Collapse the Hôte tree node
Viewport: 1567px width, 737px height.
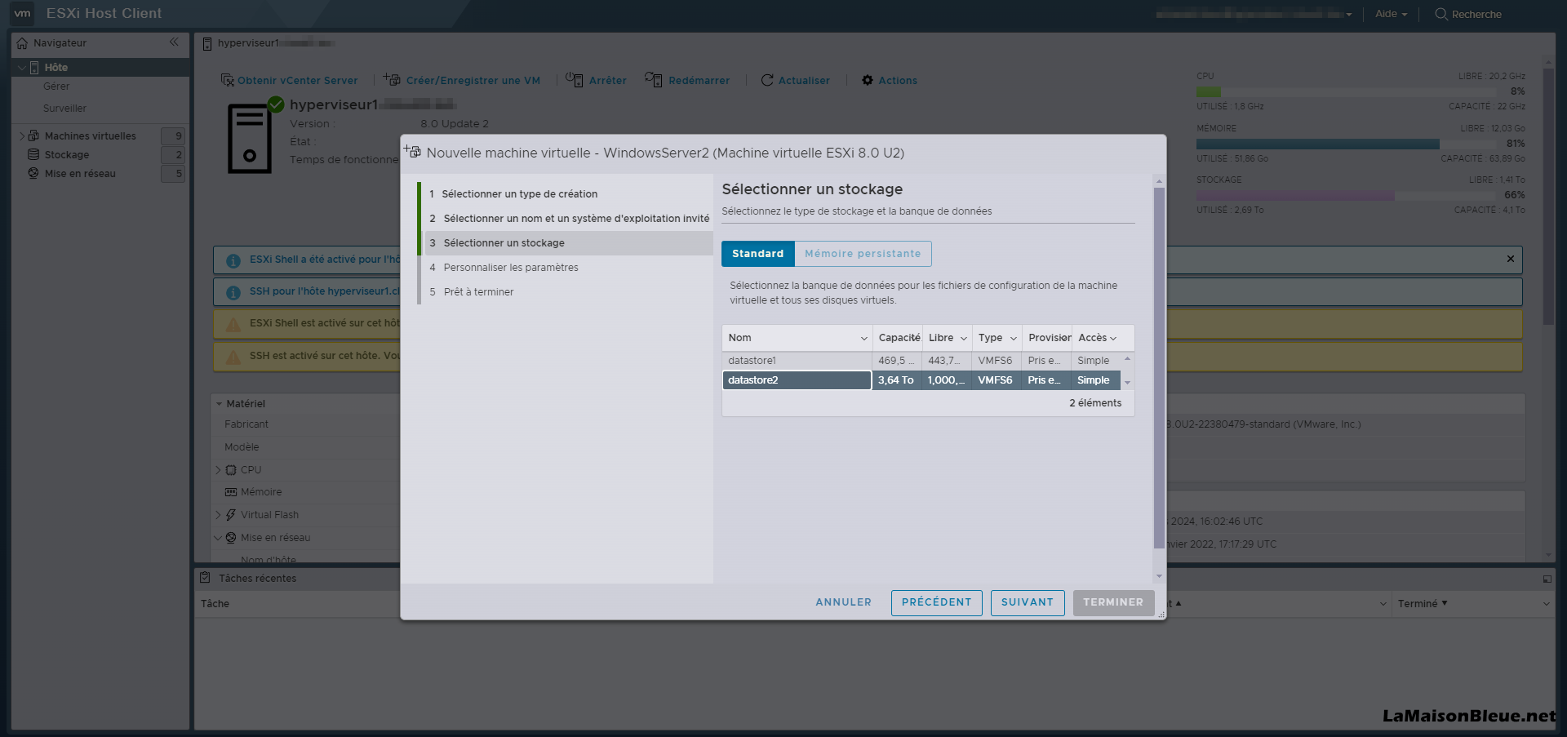pyautogui.click(x=21, y=68)
